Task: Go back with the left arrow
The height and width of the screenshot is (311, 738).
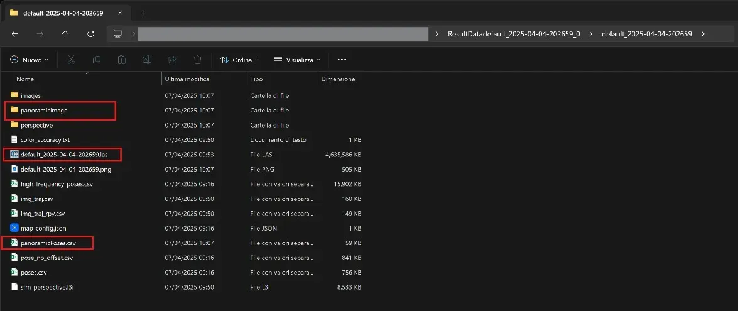Action: tap(15, 34)
